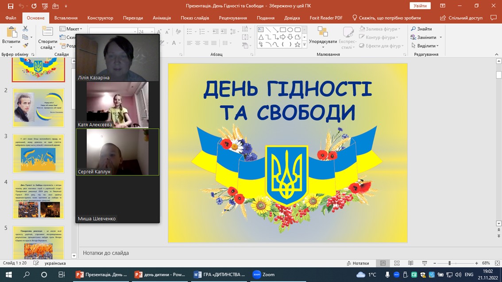This screenshot has width=502, height=282.
Task: Open the Вставити paste options arrow
Action: [11, 47]
